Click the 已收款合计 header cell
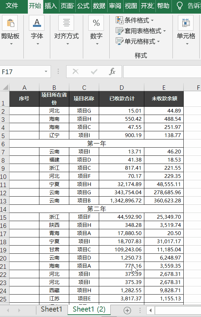 122,99
